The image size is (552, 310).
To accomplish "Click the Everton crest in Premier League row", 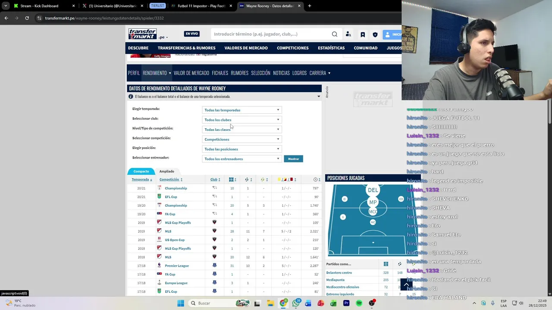I will [214, 266].
